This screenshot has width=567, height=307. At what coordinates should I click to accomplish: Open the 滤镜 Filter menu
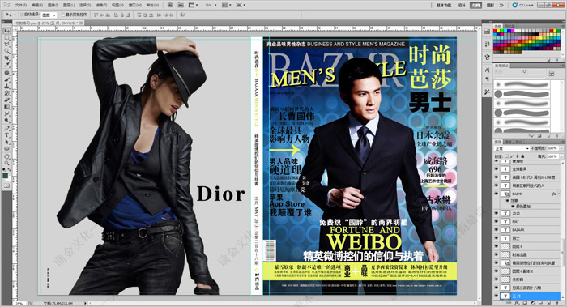[101, 5]
